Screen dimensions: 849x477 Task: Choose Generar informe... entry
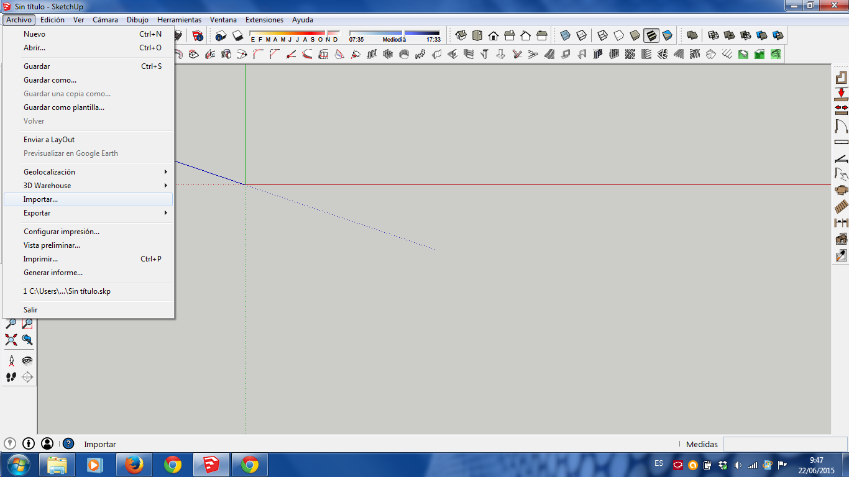[88, 273]
